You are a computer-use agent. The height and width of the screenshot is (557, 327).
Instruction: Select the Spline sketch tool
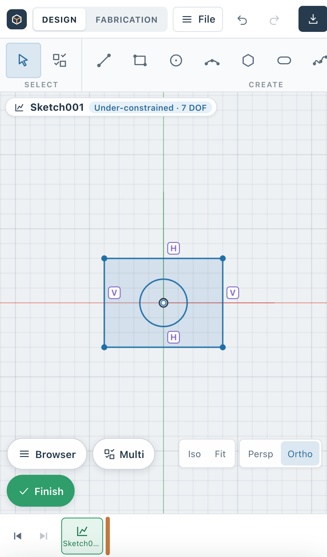point(320,60)
